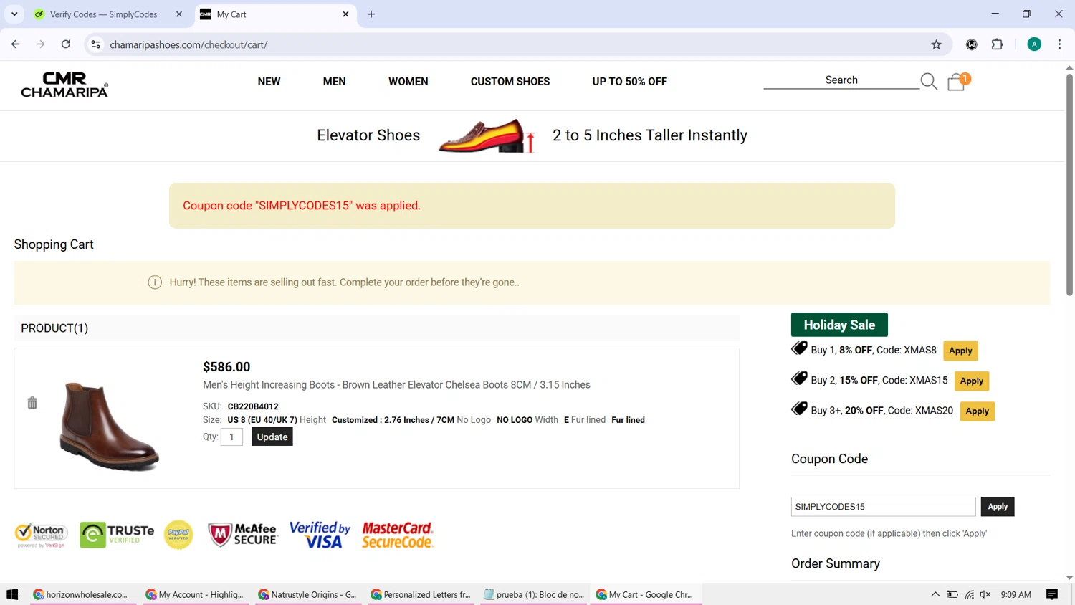1075x605 pixels.
Task: Focus the Qty quantity field
Action: (x=231, y=437)
